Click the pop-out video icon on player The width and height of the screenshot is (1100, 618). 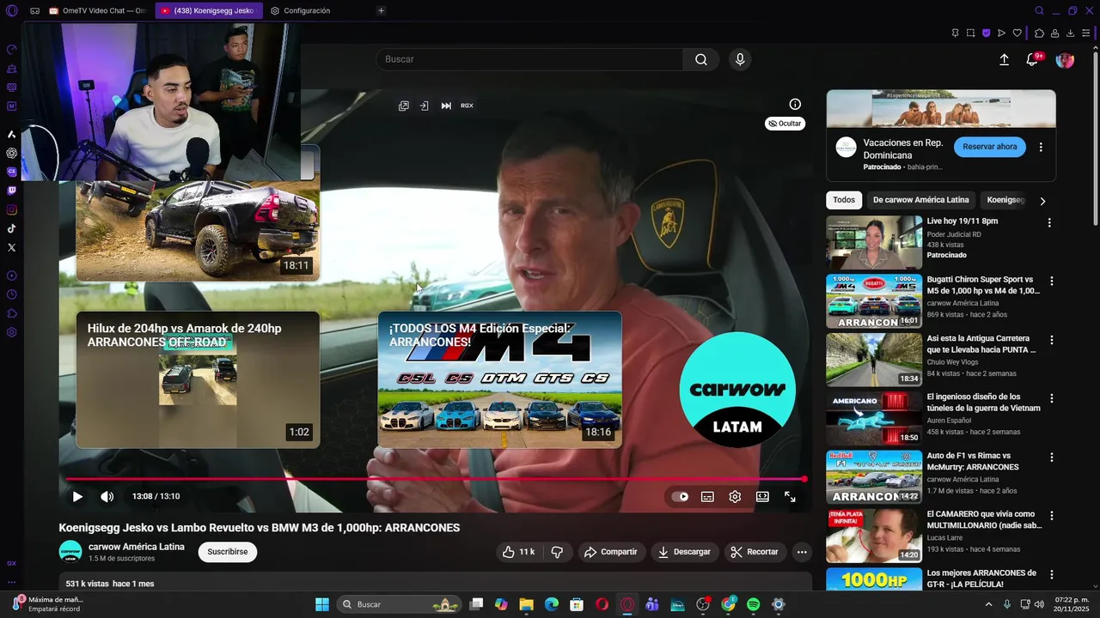click(404, 106)
